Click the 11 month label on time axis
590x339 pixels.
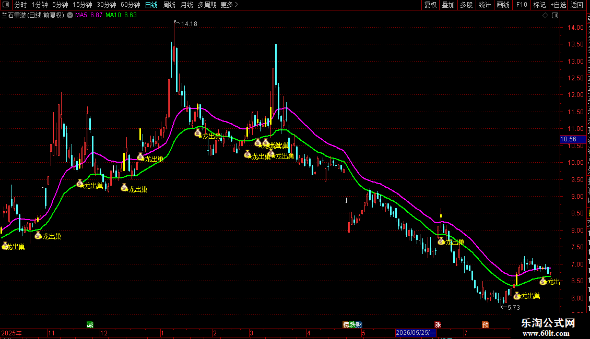pos(52,333)
